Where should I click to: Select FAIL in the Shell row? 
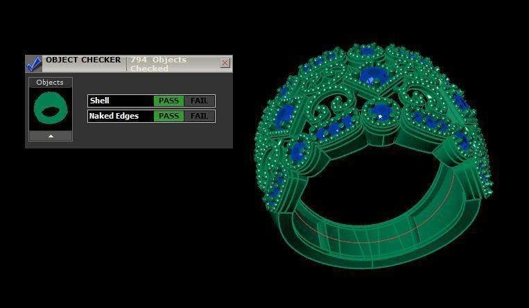click(199, 101)
